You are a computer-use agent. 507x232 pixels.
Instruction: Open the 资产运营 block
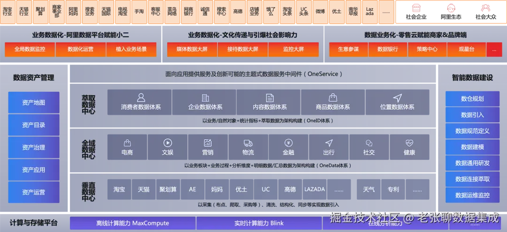pos(34,192)
